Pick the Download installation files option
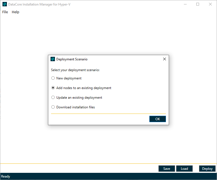The height and width of the screenshot is (180, 217). 53,107
